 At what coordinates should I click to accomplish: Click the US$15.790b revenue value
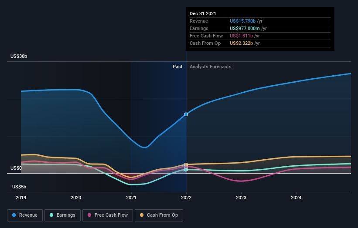(242, 21)
